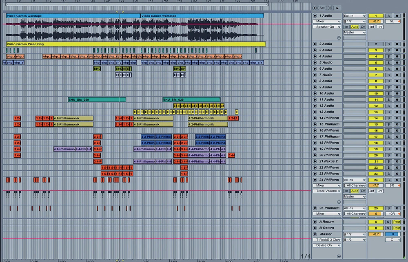The height and width of the screenshot is (262, 408).
Task: Add automation lane on 24 Philharm track
Action: point(339,202)
